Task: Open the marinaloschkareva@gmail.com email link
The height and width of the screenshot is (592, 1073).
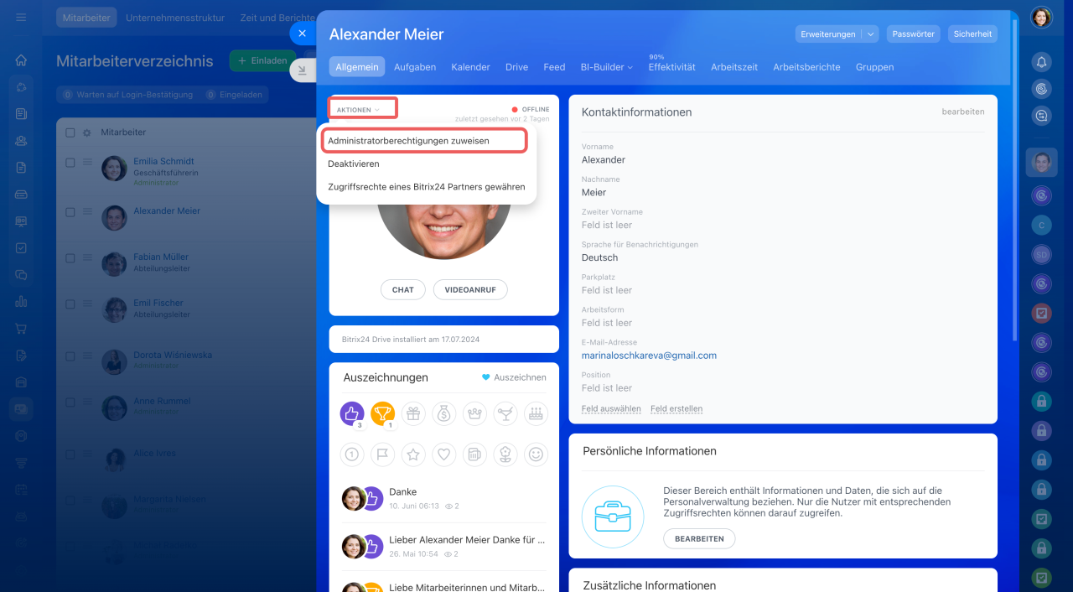Action: [x=649, y=356]
